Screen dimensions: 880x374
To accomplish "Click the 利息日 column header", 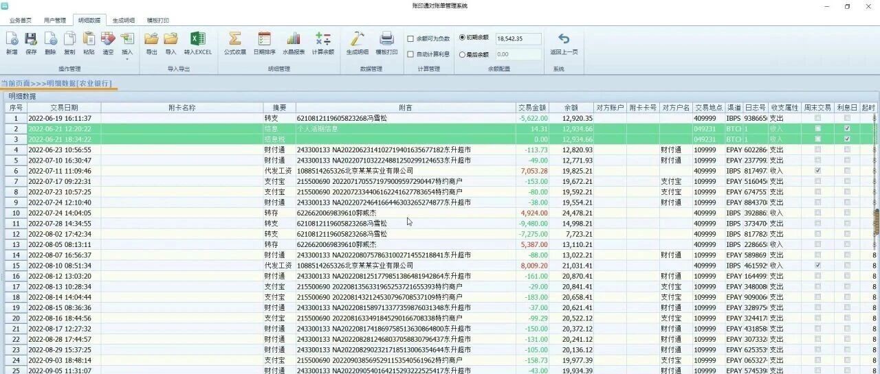I will click(847, 108).
